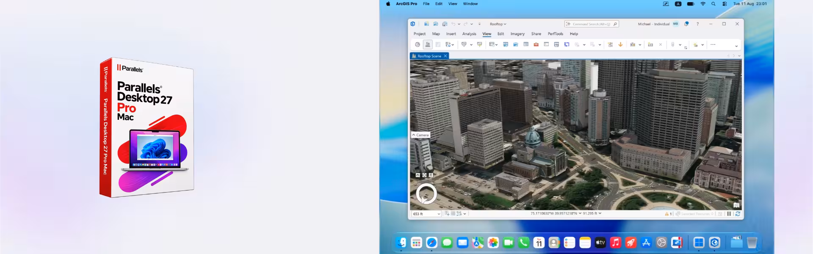Click the undo arrow icon
Image resolution: width=813 pixels, height=254 pixels.
[454, 24]
